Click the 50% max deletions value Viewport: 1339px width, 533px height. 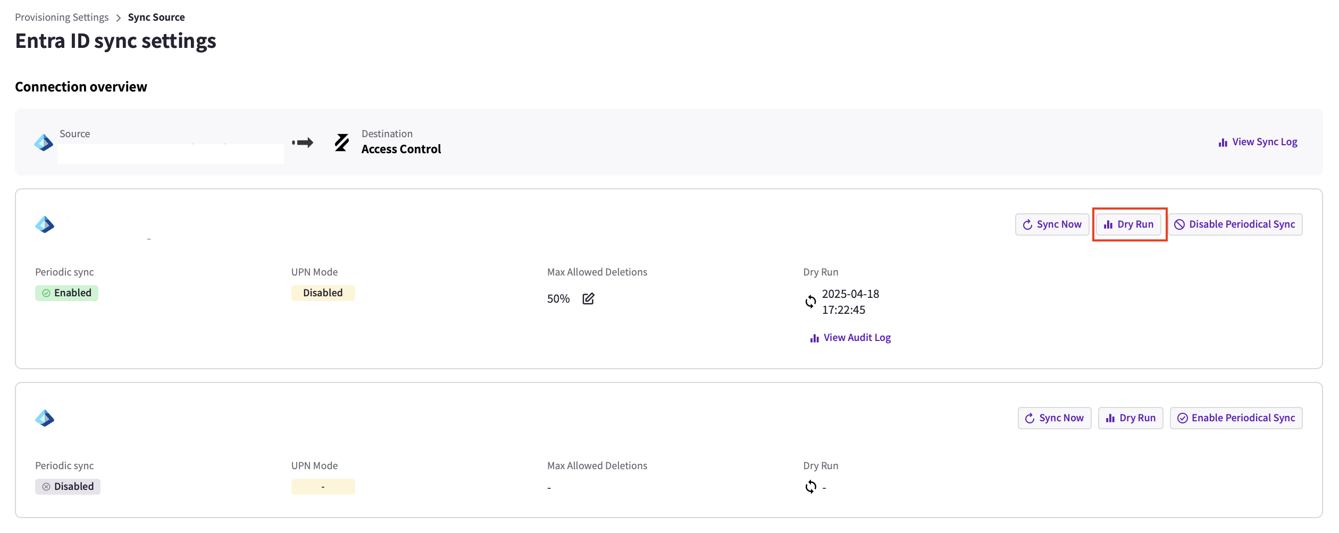pos(558,299)
